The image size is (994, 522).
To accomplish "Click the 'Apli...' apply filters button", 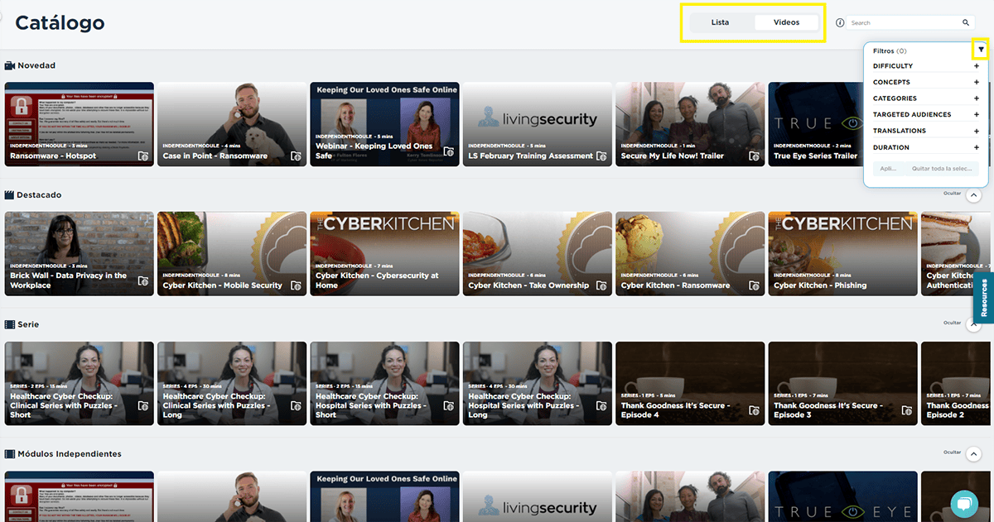I will [888, 168].
